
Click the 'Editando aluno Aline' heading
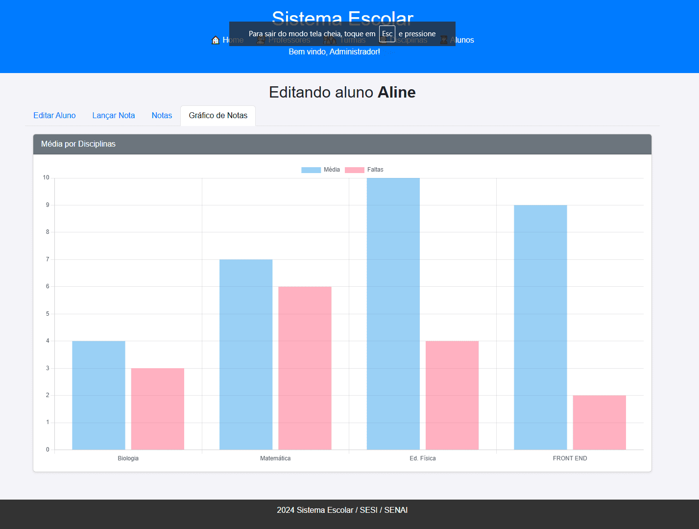tap(342, 92)
